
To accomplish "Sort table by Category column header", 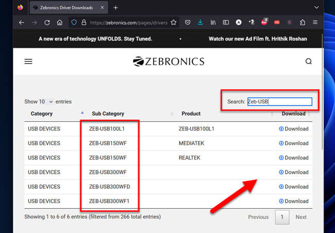I will pos(42,114).
